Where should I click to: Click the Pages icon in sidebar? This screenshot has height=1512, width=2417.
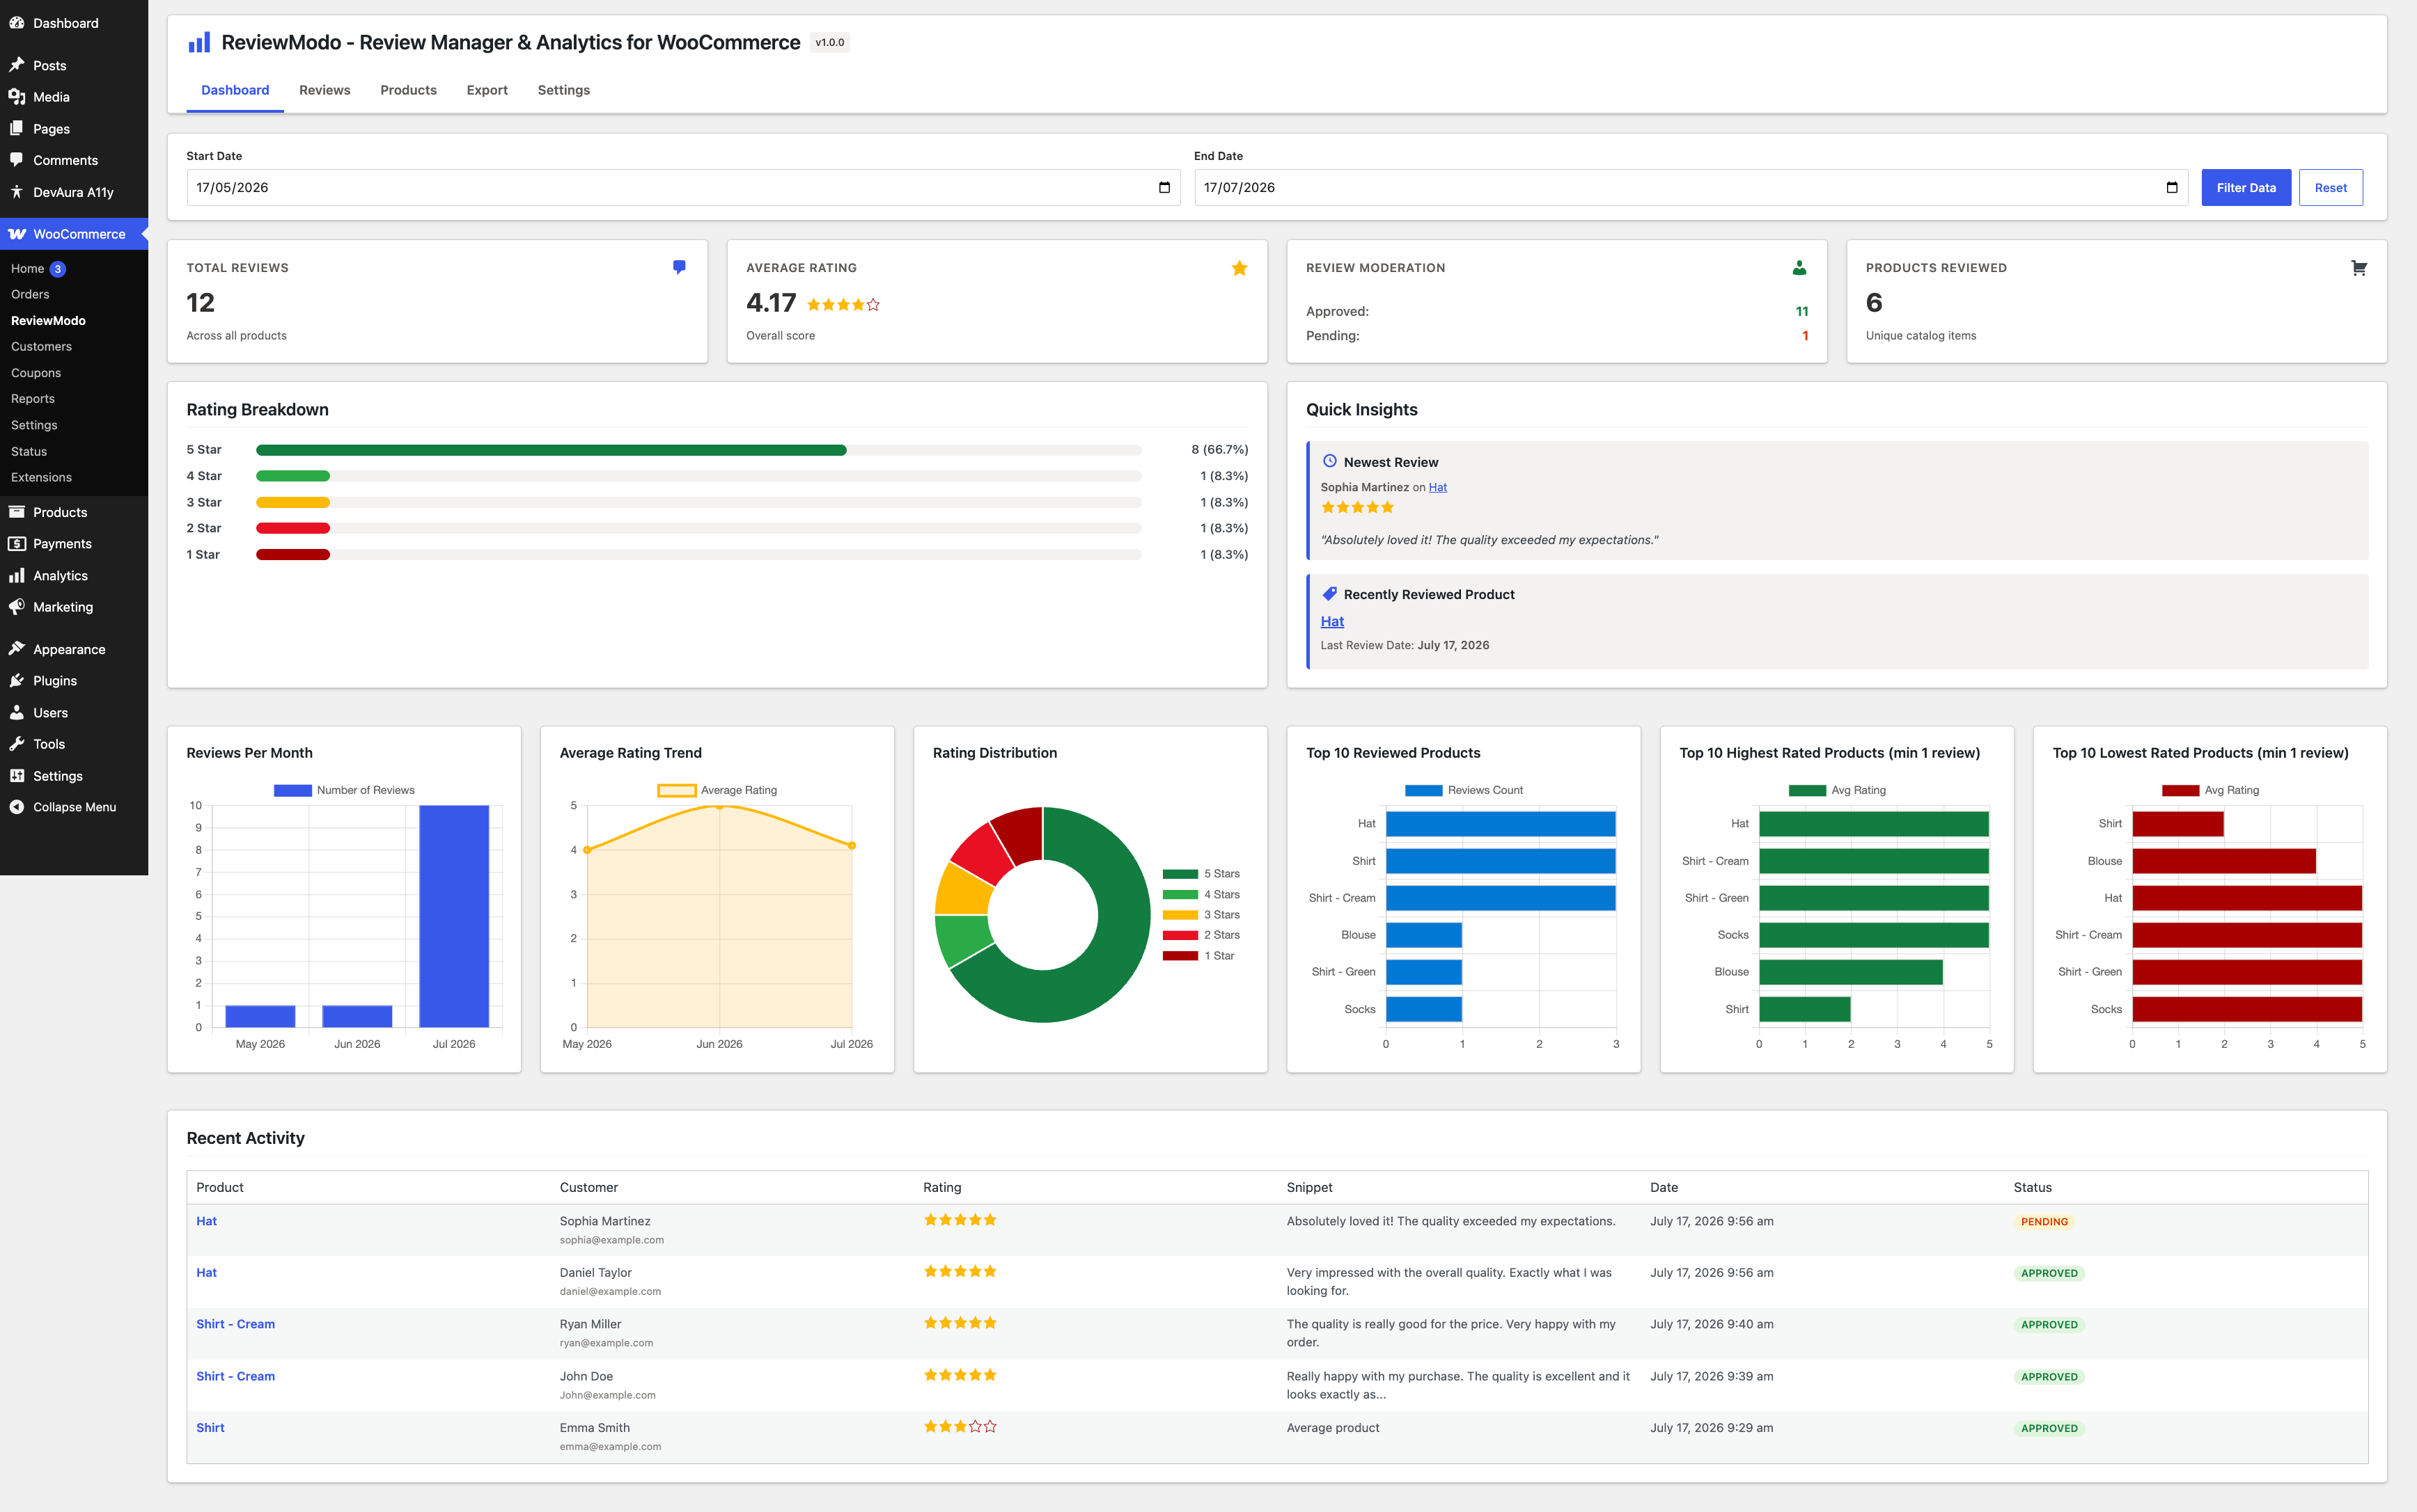(17, 129)
